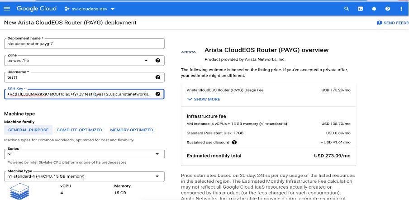Click the USD 273.09/mo total amount
This screenshot has width=409, height=200.
pyautogui.click(x=332, y=156)
